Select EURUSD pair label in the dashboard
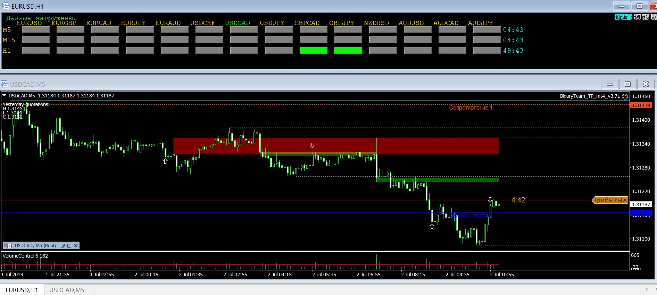The width and height of the screenshot is (657, 295). 29,23
